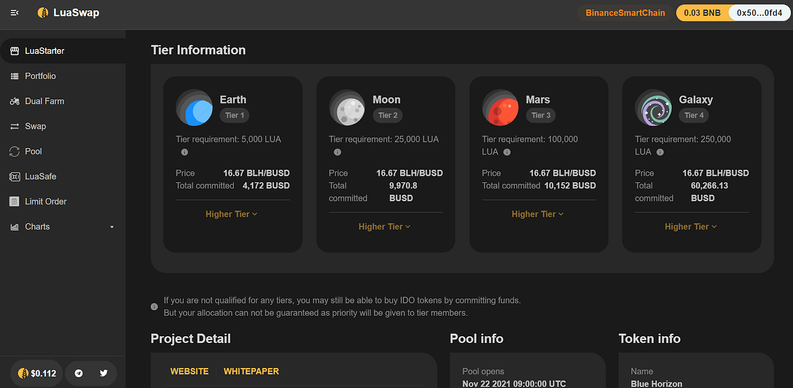Open wallet address 0x50...0fd4

click(760, 13)
